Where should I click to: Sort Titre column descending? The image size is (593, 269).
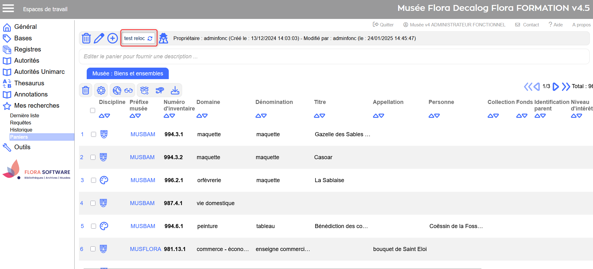[322, 116]
